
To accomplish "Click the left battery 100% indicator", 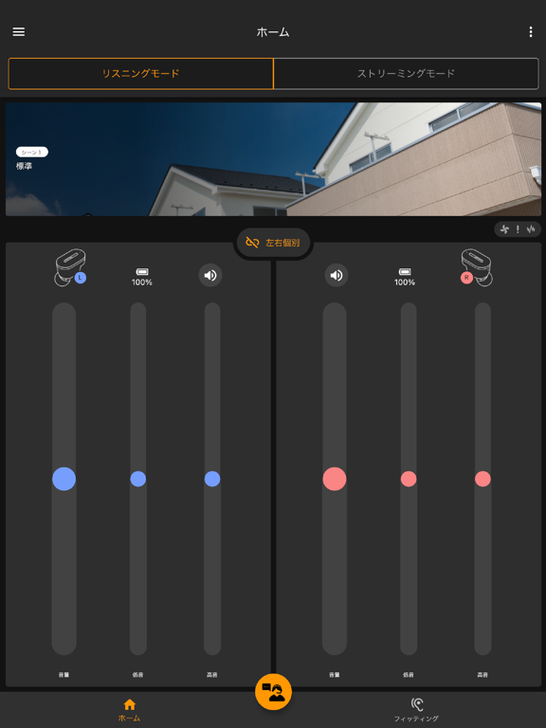I will point(142,277).
